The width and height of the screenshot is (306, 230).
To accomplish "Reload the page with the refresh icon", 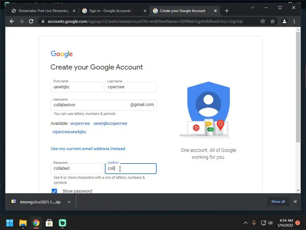I will (31, 21).
